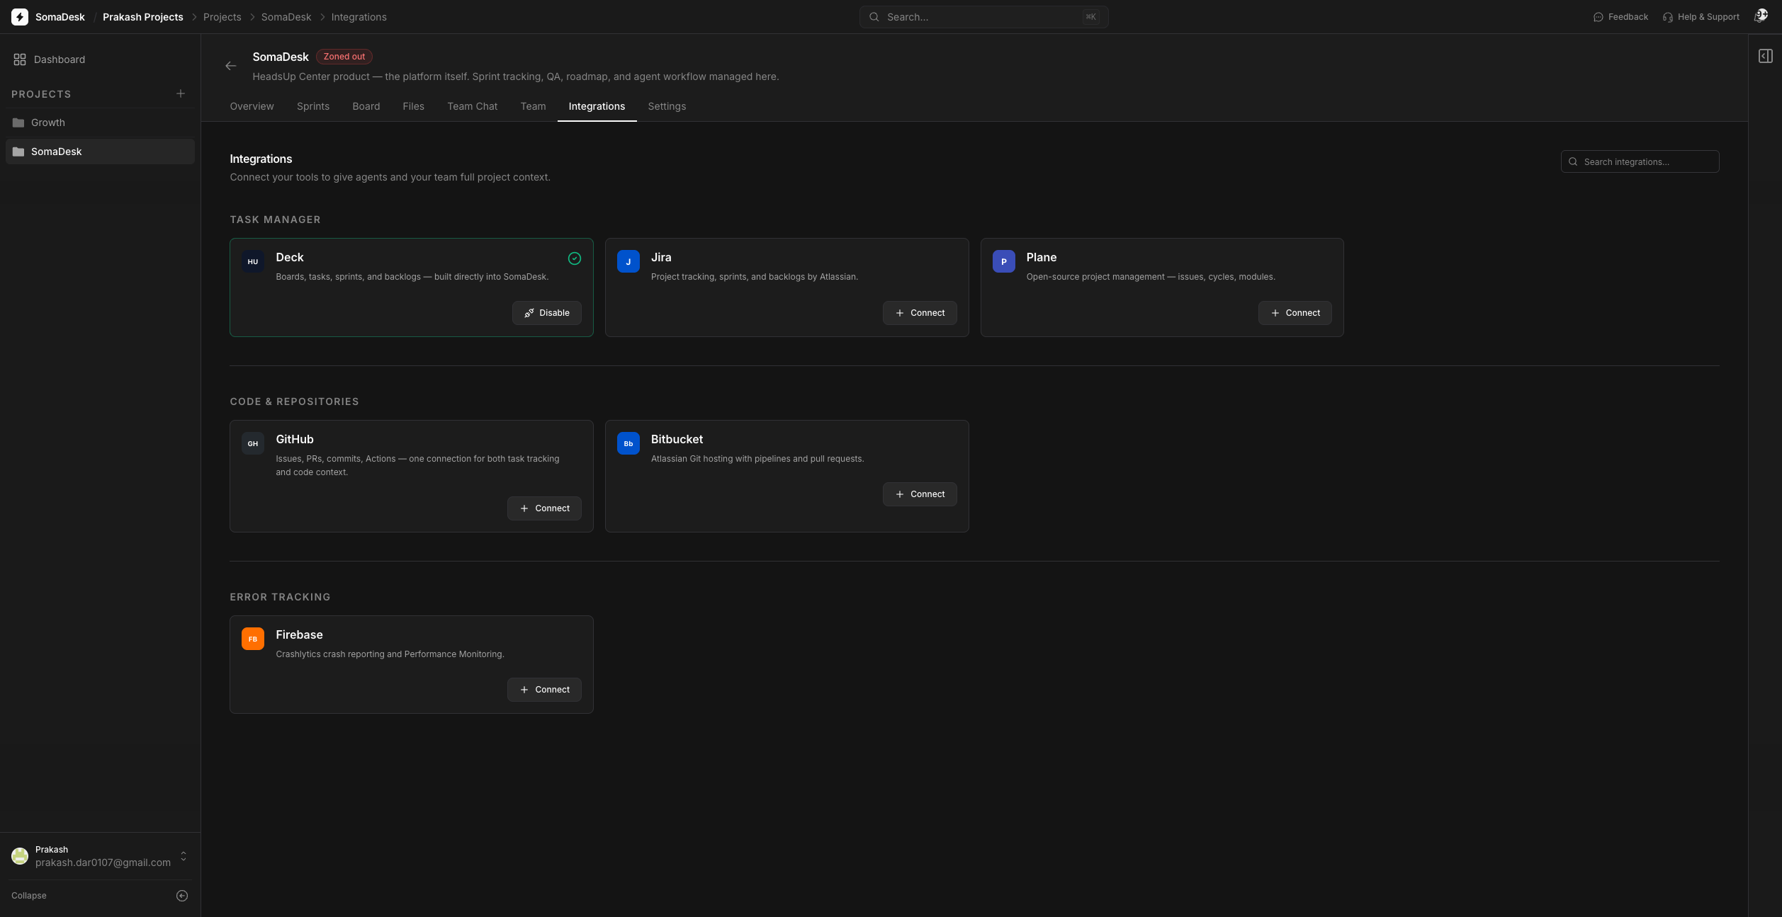This screenshot has height=917, width=1782.
Task: Select the Integrations tab
Action: pyautogui.click(x=597, y=106)
